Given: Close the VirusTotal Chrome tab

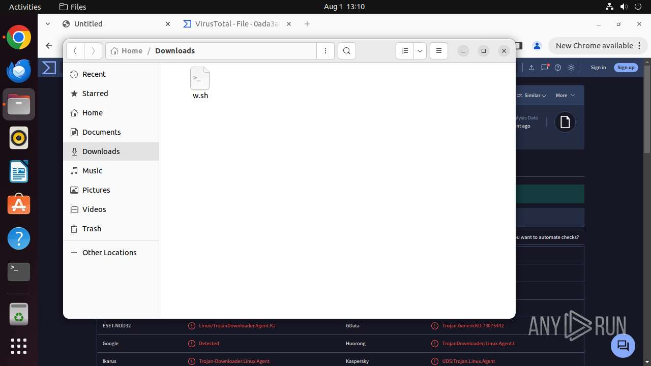Looking at the screenshot, I should 289,24.
